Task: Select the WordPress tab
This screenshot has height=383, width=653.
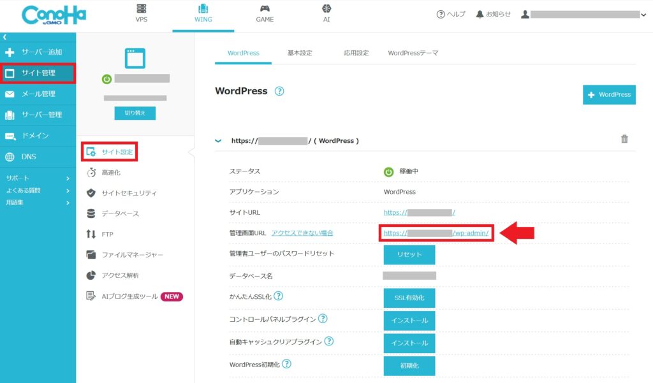Action: click(243, 54)
